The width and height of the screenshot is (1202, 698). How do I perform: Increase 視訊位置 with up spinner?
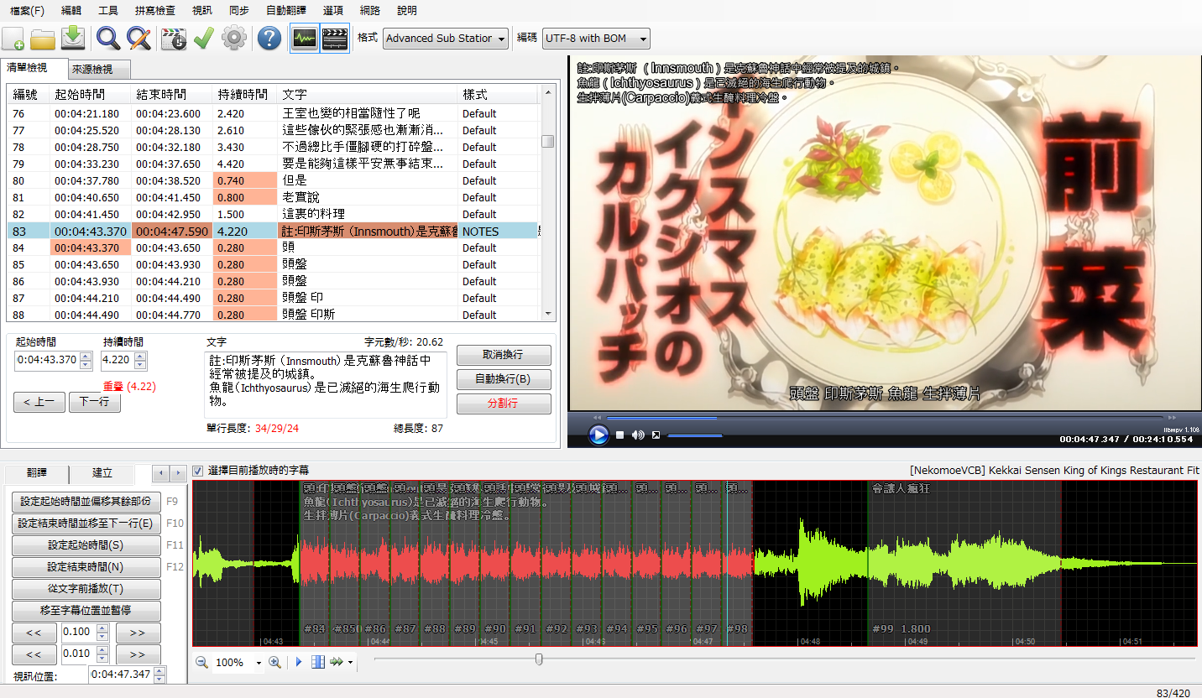pos(159,670)
